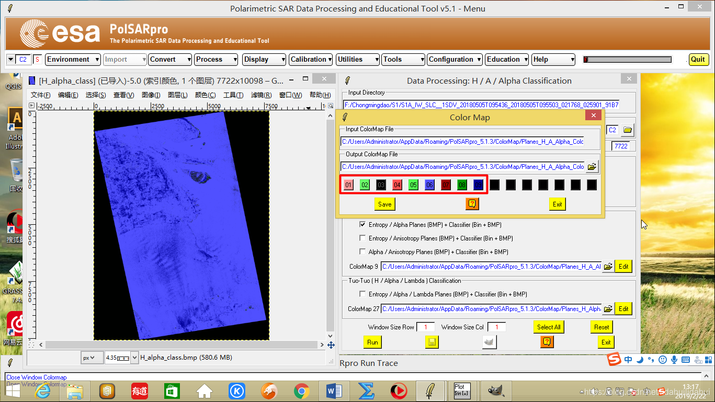Expand Display dropdown menu
715x402 pixels.
[264, 60]
